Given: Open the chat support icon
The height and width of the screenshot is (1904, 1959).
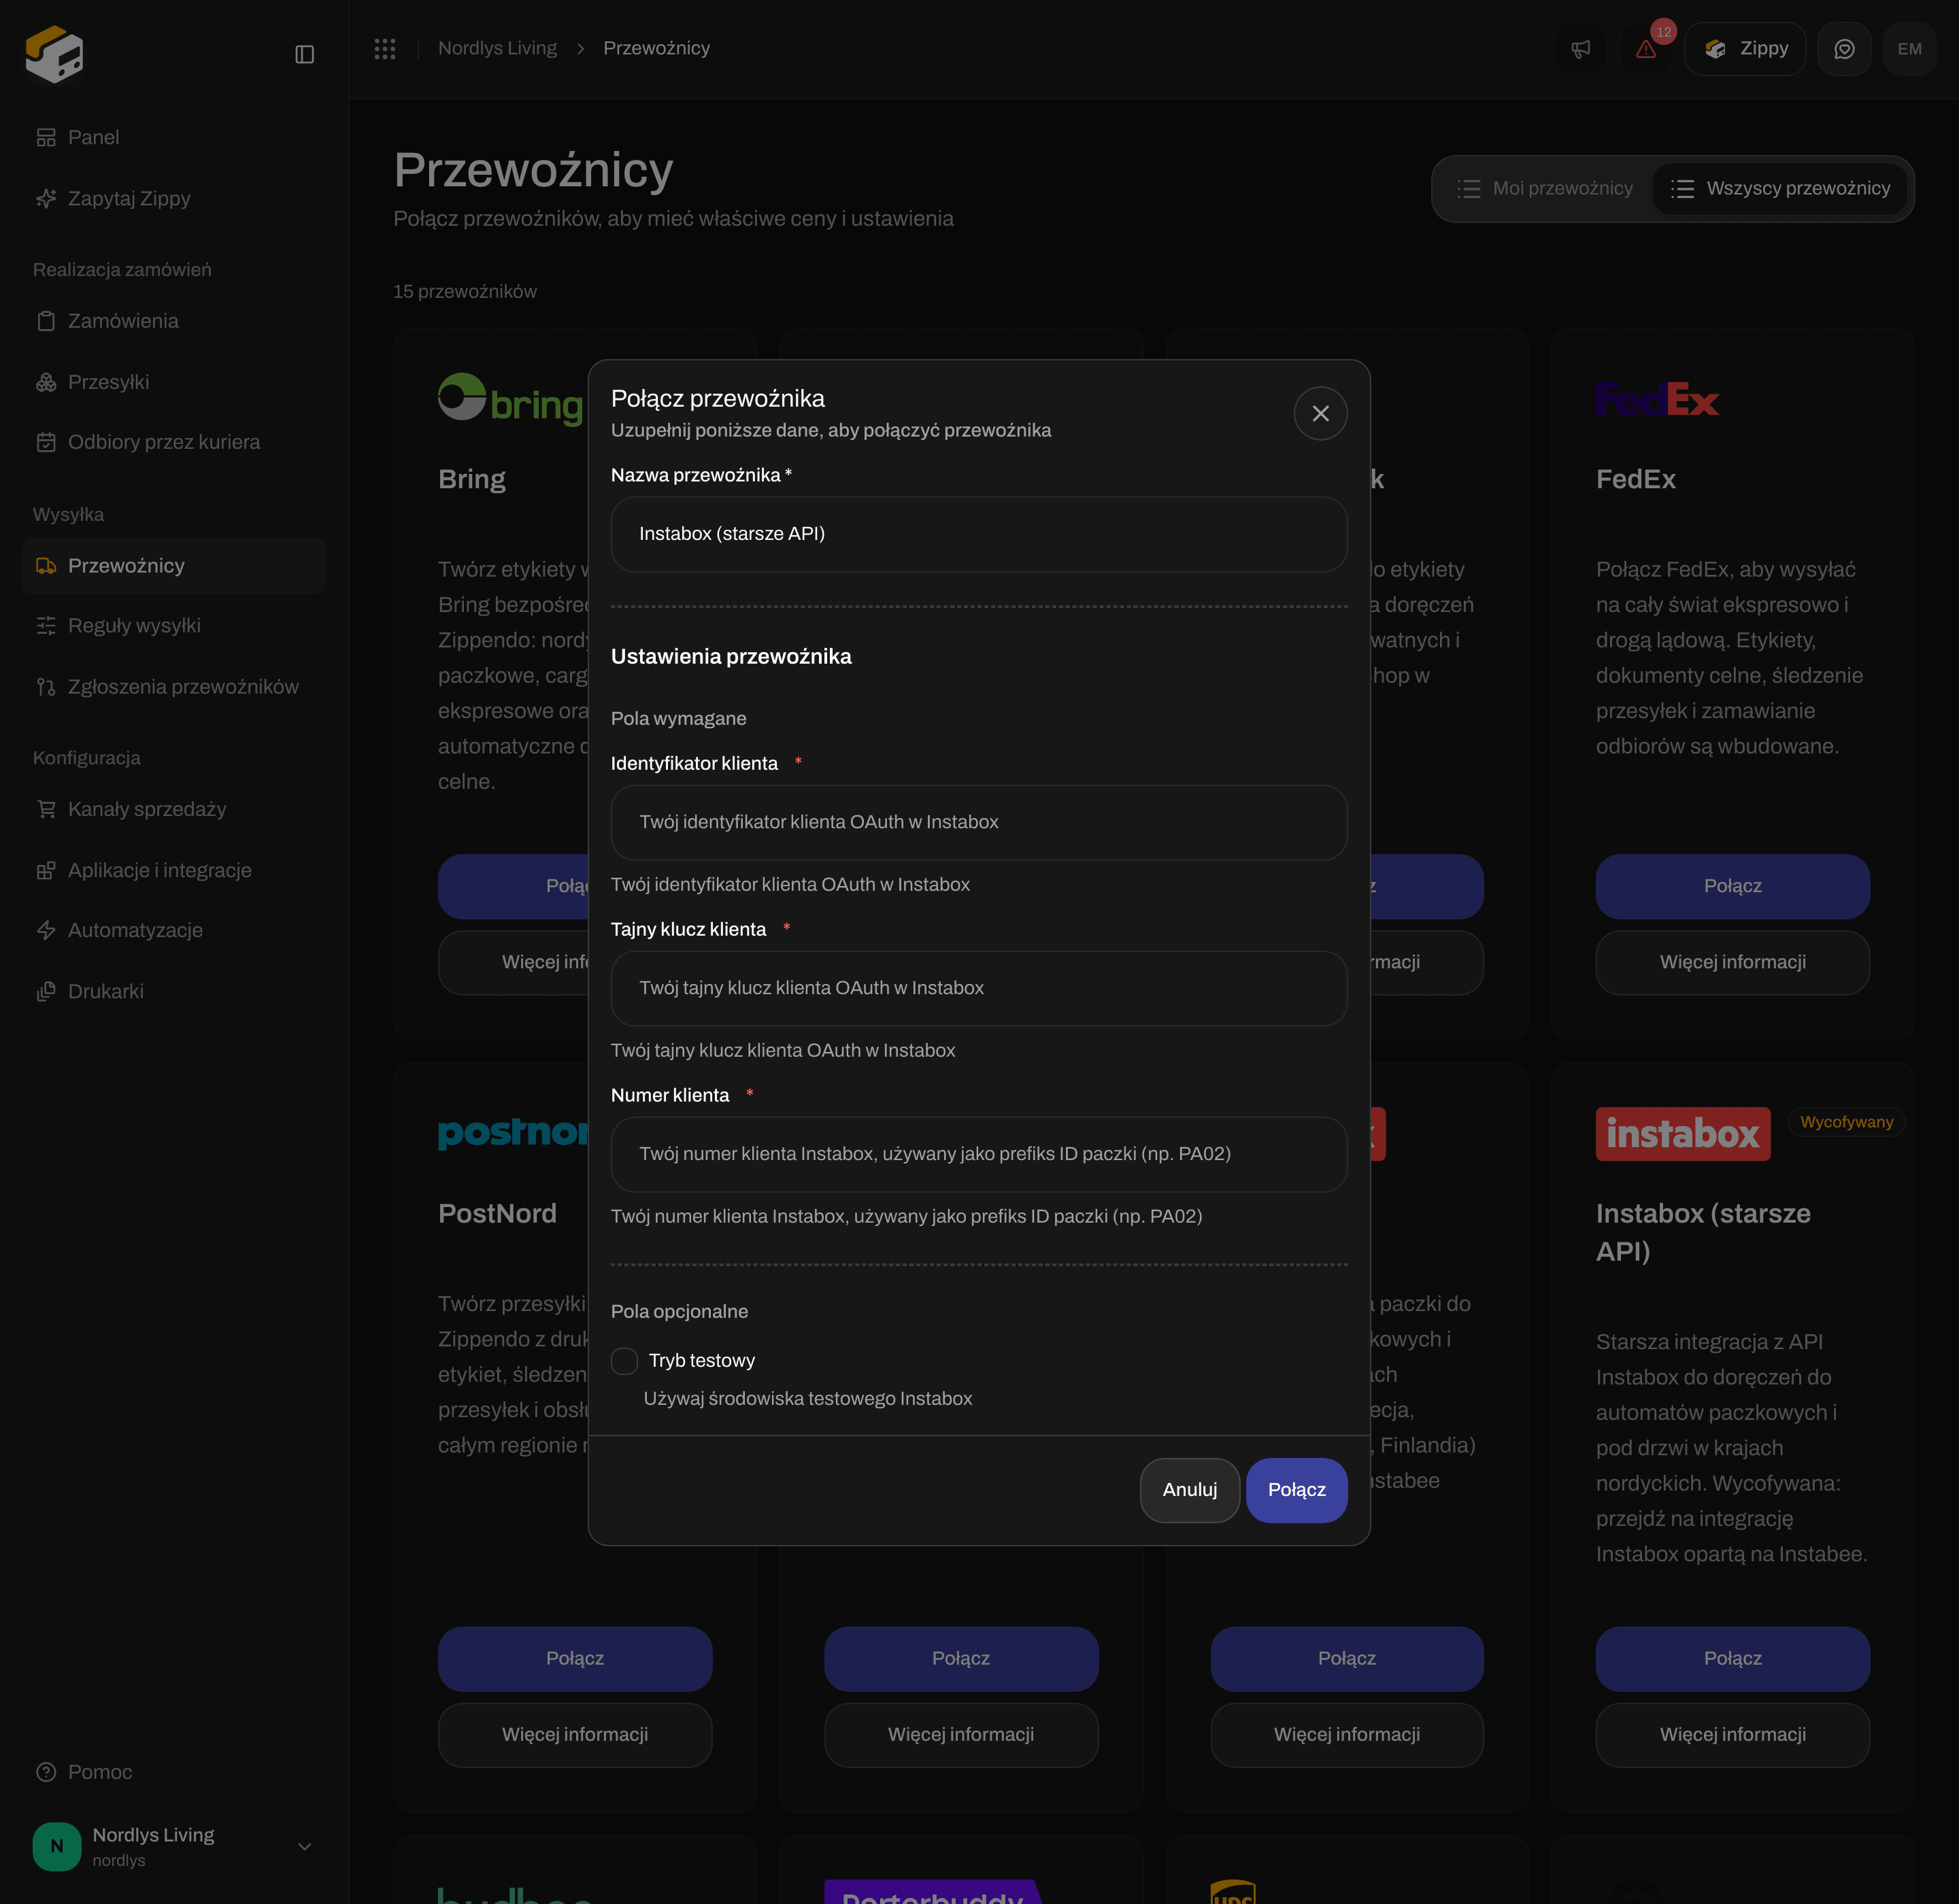Looking at the screenshot, I should click(1844, 49).
